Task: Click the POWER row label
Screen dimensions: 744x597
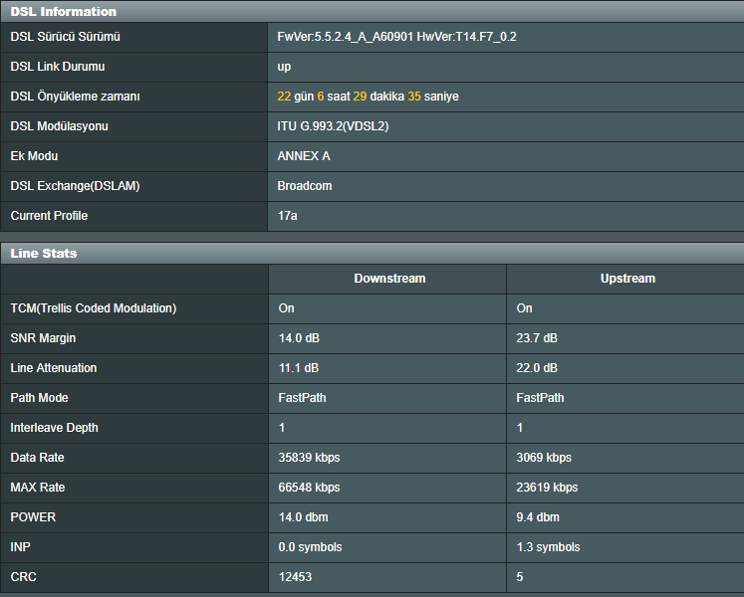Action: [x=33, y=517]
